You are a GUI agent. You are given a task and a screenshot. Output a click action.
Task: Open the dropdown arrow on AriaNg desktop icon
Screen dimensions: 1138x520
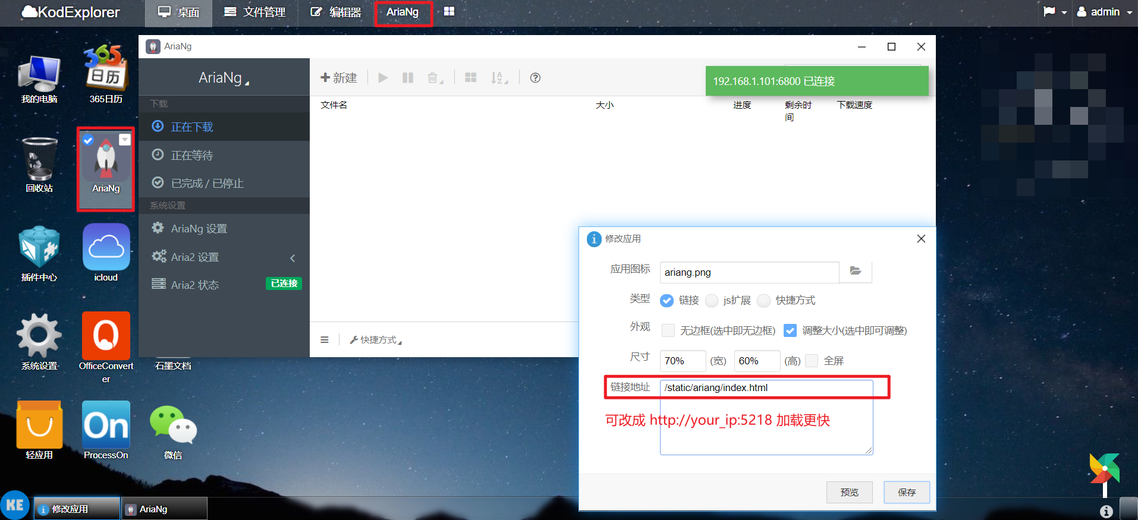(x=125, y=140)
